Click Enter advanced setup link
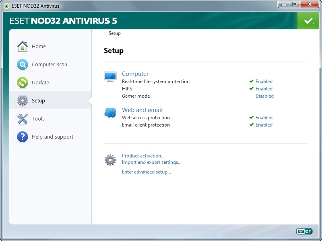Screen dimensions: 322x241 [147, 172]
